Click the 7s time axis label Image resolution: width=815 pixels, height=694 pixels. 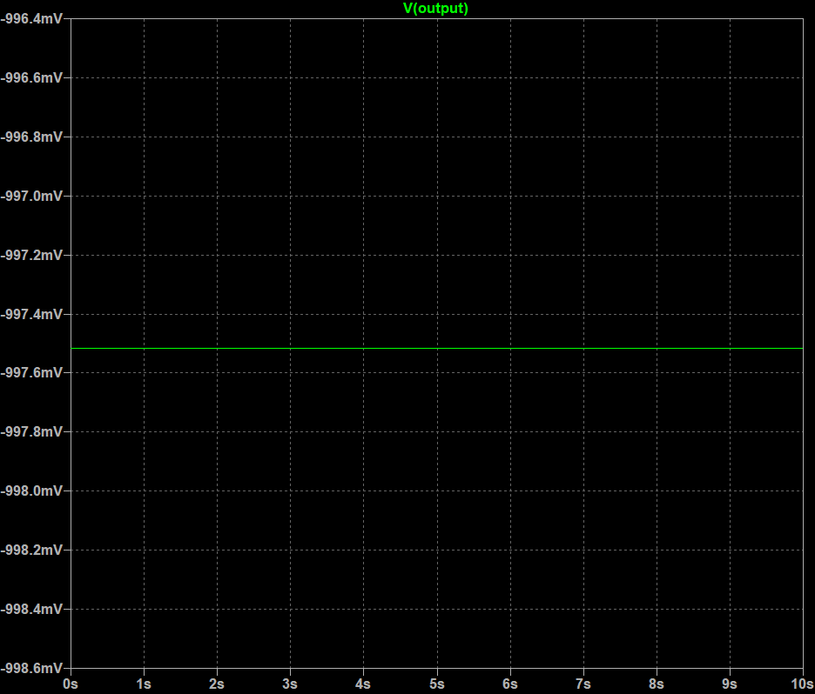tap(583, 683)
